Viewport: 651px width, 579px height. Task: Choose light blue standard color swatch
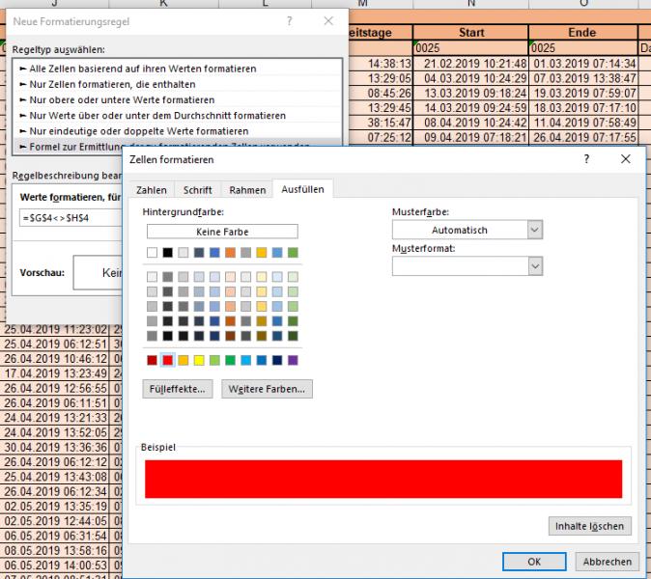pyautogui.click(x=245, y=360)
